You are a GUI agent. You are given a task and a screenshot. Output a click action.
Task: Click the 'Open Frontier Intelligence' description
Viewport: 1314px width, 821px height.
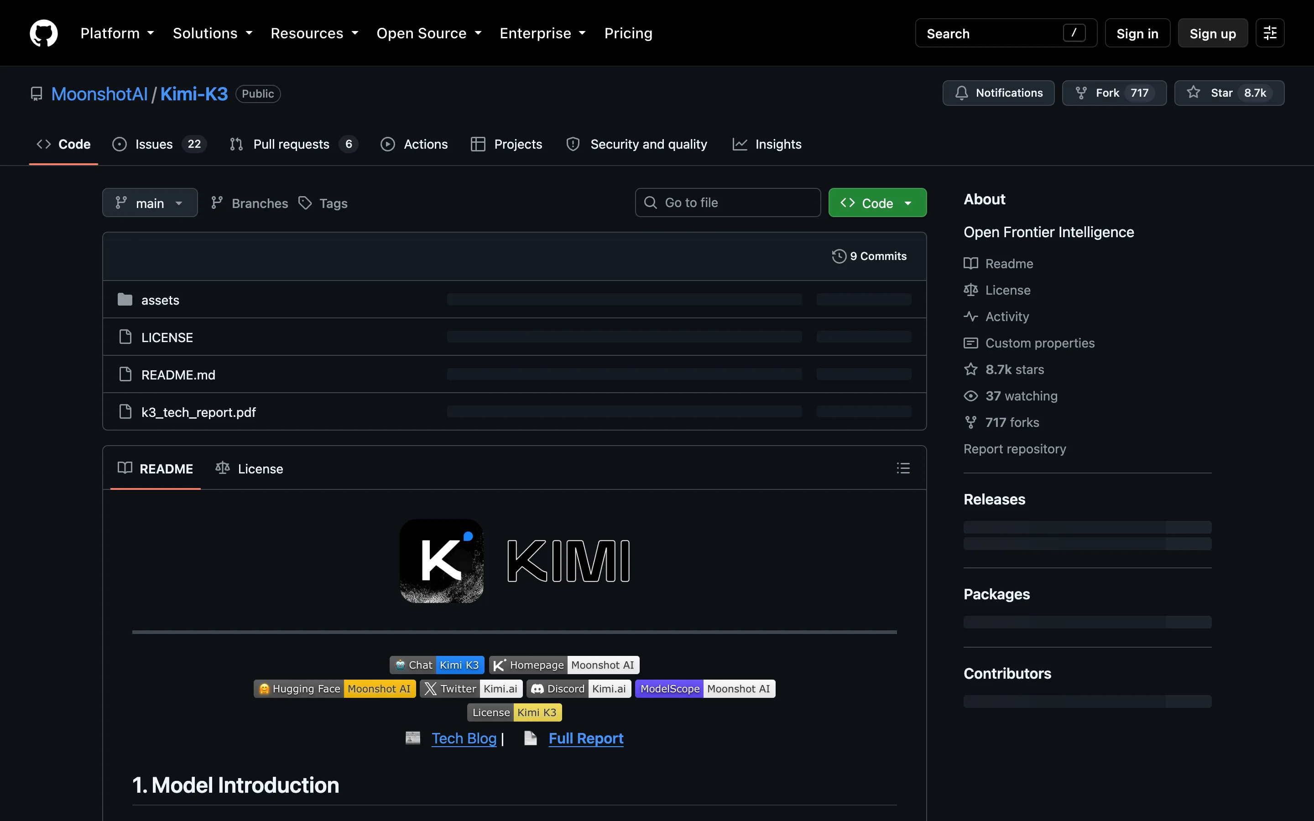point(1048,232)
